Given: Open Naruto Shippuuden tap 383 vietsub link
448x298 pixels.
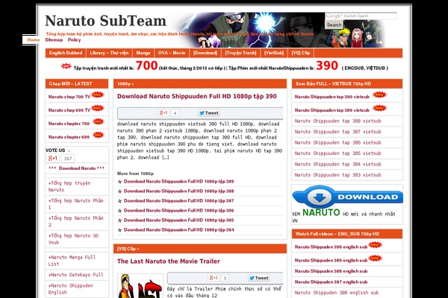Looking at the screenshot, I should (337, 175).
